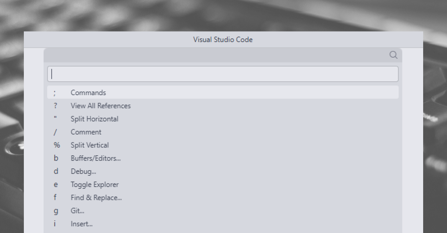Screen dimensions: 447x233
Task: Select the highlighted Commands entry
Action: click(88, 93)
